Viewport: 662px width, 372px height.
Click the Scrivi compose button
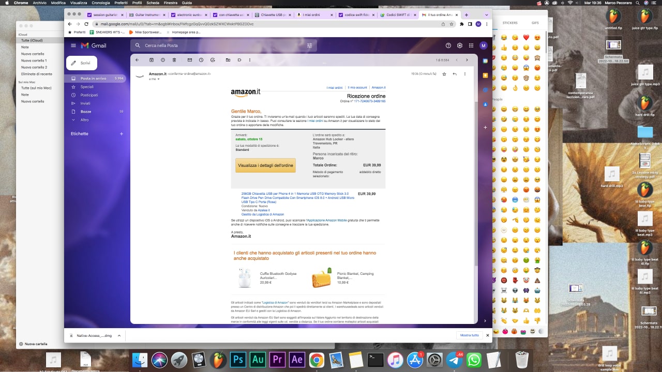82,63
